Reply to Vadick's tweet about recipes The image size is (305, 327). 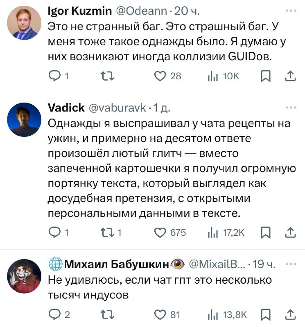pos(54,232)
